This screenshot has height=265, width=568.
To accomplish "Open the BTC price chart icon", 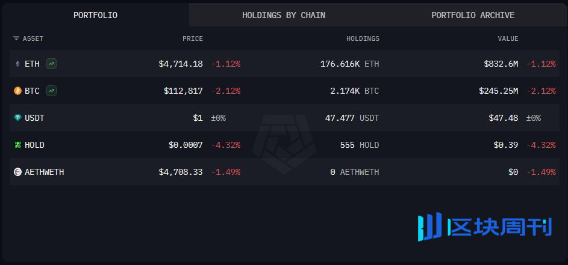I will pos(51,91).
